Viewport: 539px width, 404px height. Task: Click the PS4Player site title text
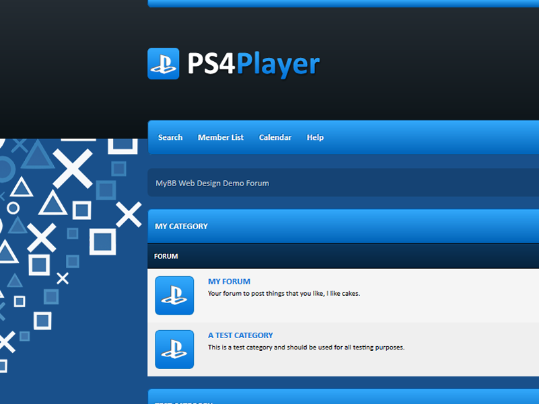tap(253, 65)
